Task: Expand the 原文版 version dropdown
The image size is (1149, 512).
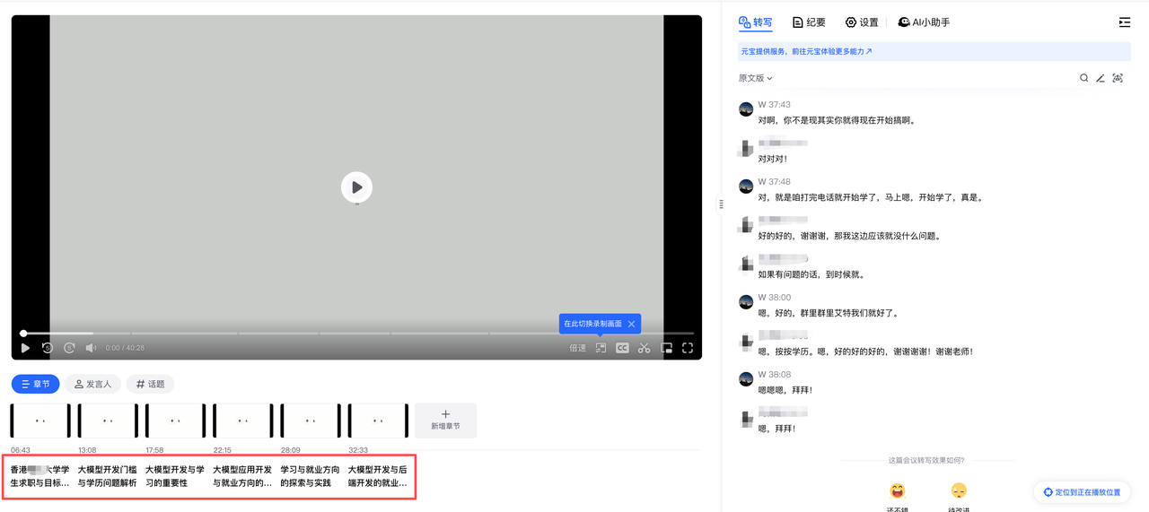Action: tap(755, 78)
